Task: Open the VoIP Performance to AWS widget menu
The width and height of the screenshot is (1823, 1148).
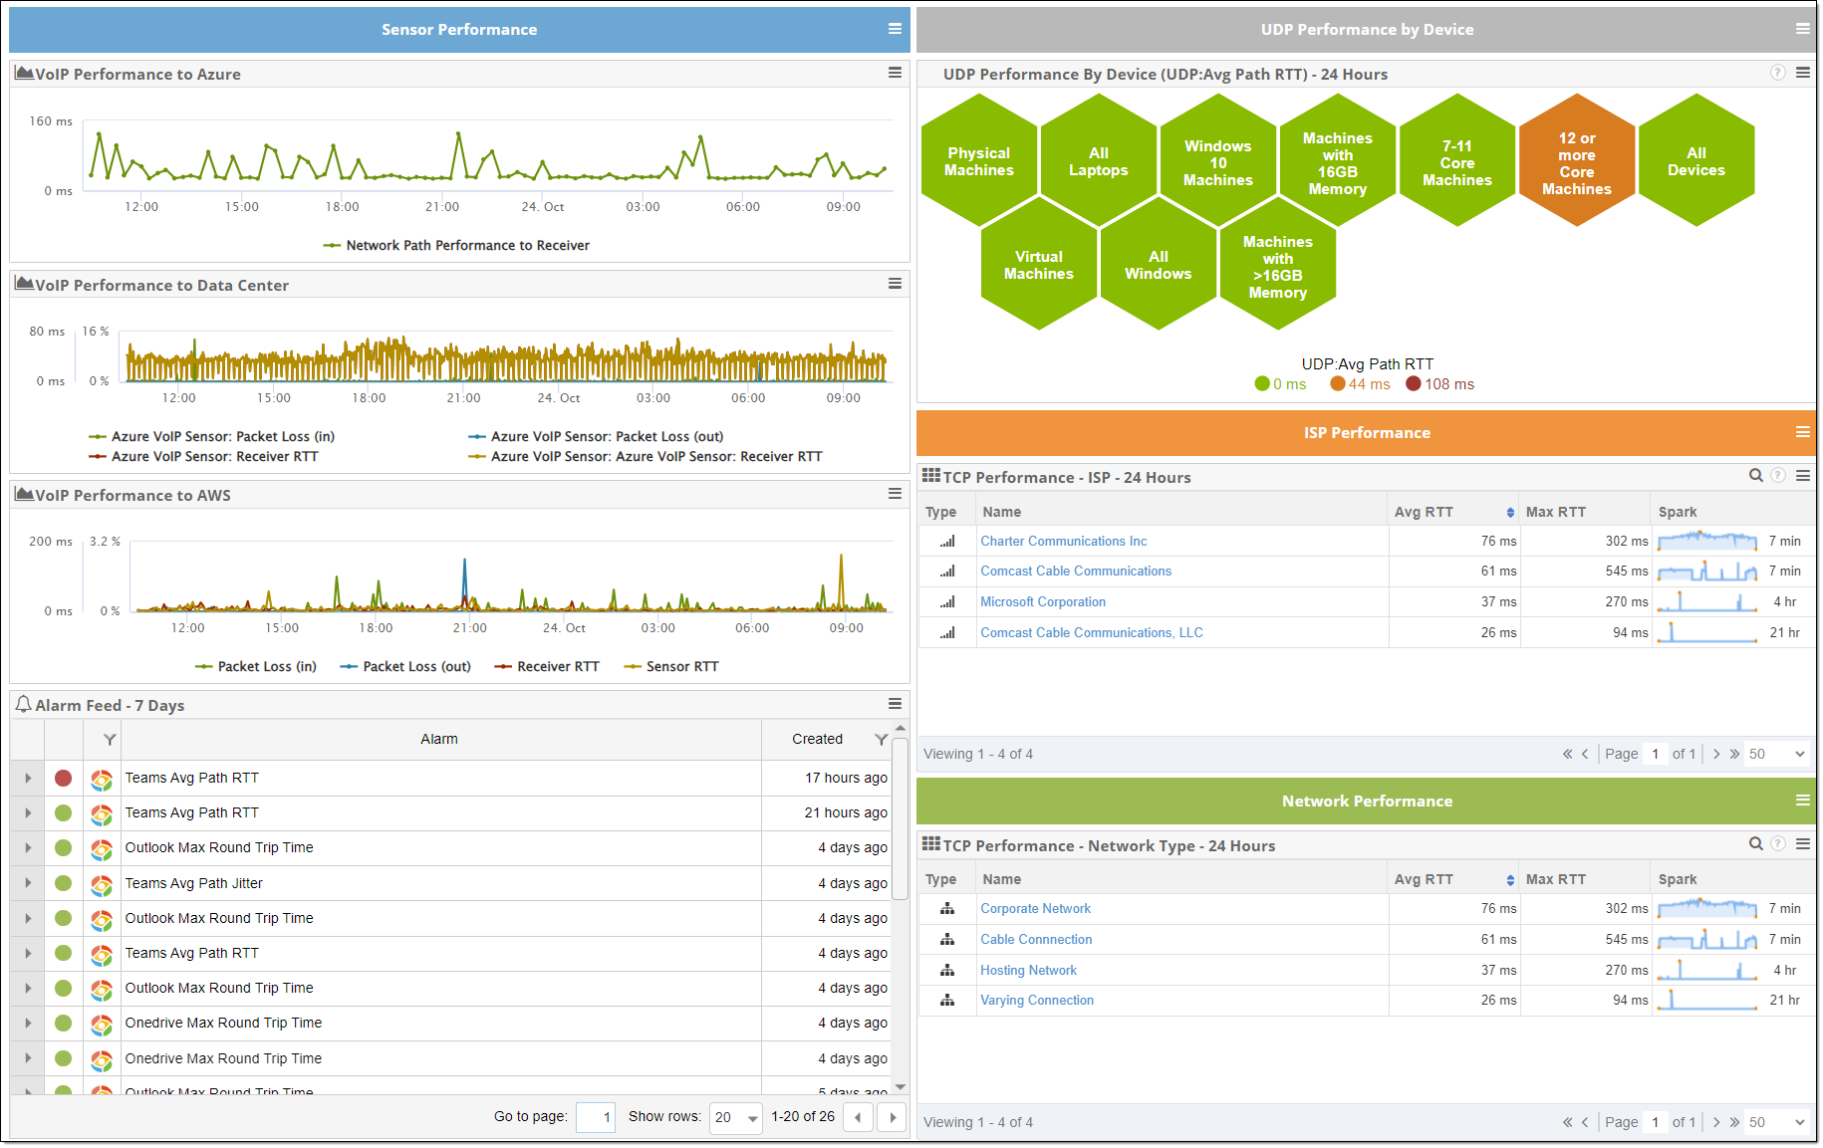Action: (895, 494)
